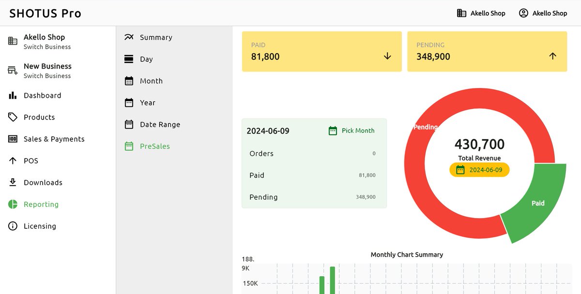Screen dimensions: 581x294
Task: Click the Dashboard bar chart icon
Action: pyautogui.click(x=13, y=95)
